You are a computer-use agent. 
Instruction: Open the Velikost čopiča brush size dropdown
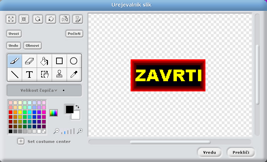[44, 90]
